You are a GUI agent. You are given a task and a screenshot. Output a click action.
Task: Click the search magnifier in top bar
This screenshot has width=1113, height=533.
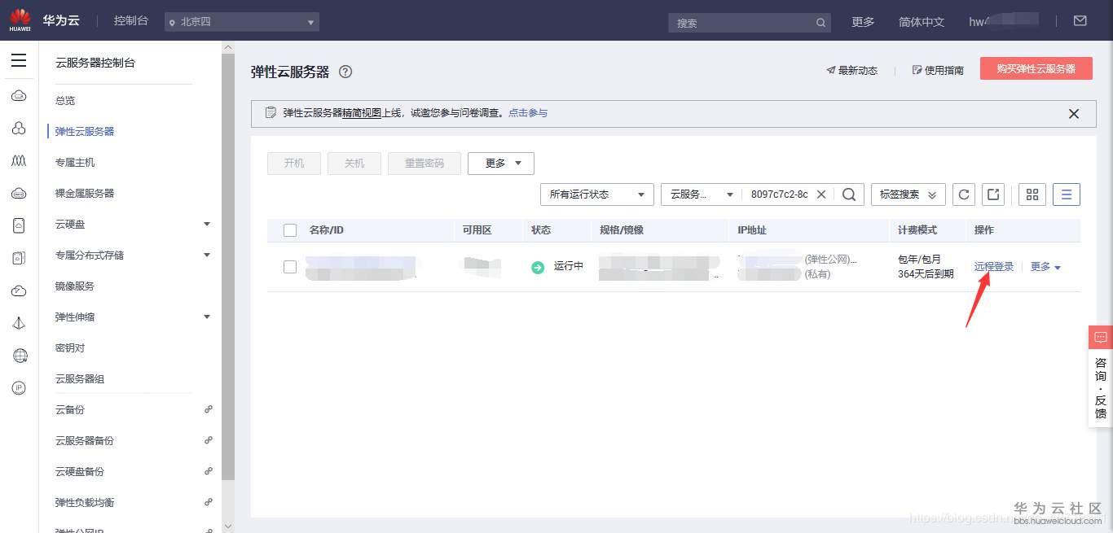point(822,23)
